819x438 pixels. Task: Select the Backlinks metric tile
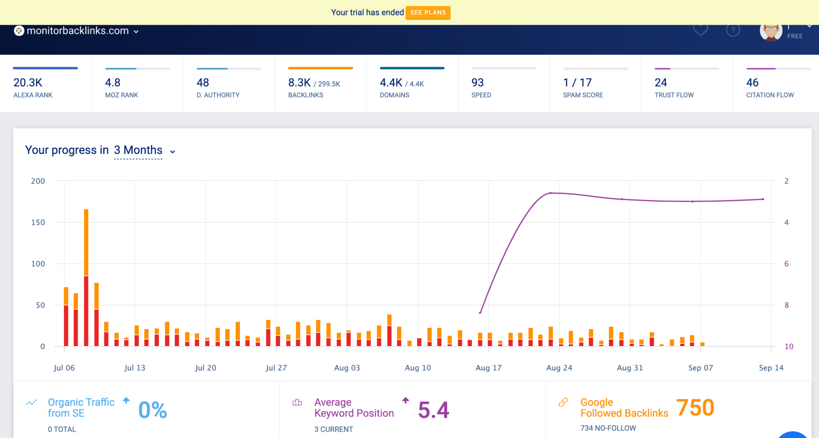[x=320, y=84]
